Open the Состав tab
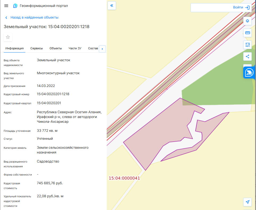Viewport: 256px width, 210px height. pyautogui.click(x=93, y=48)
